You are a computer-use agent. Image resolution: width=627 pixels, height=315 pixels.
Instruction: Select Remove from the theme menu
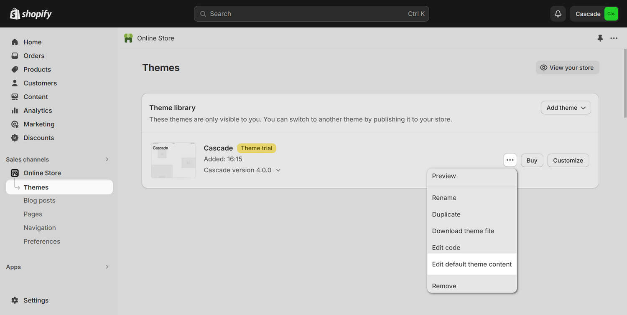tap(472, 286)
